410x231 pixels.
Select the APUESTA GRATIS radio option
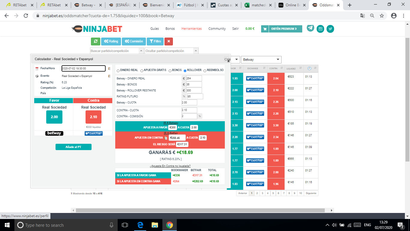[x=142, y=71]
